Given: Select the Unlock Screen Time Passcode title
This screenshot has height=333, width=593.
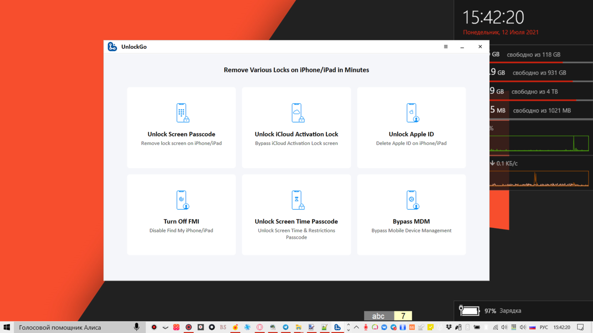Looking at the screenshot, I should pyautogui.click(x=296, y=222).
